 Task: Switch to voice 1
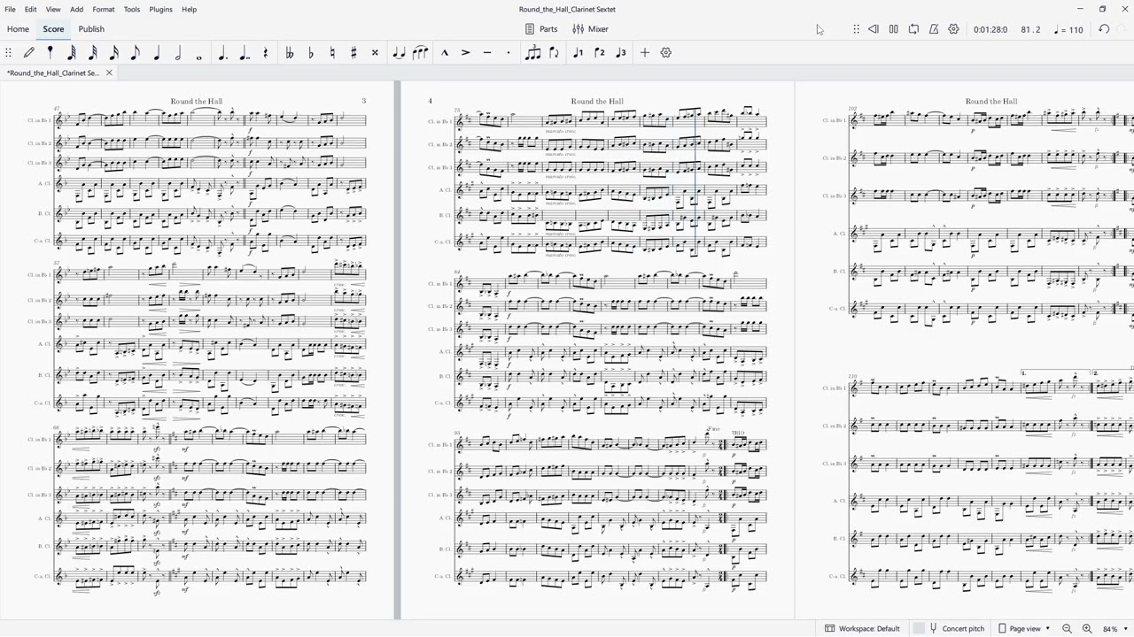pyautogui.click(x=578, y=53)
